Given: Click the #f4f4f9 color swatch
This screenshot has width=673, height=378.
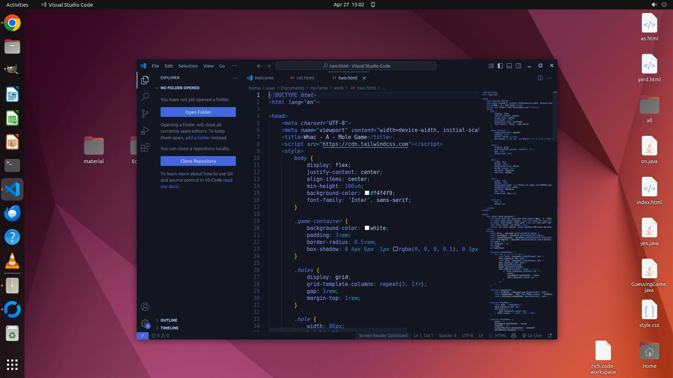Looking at the screenshot, I should [367, 193].
